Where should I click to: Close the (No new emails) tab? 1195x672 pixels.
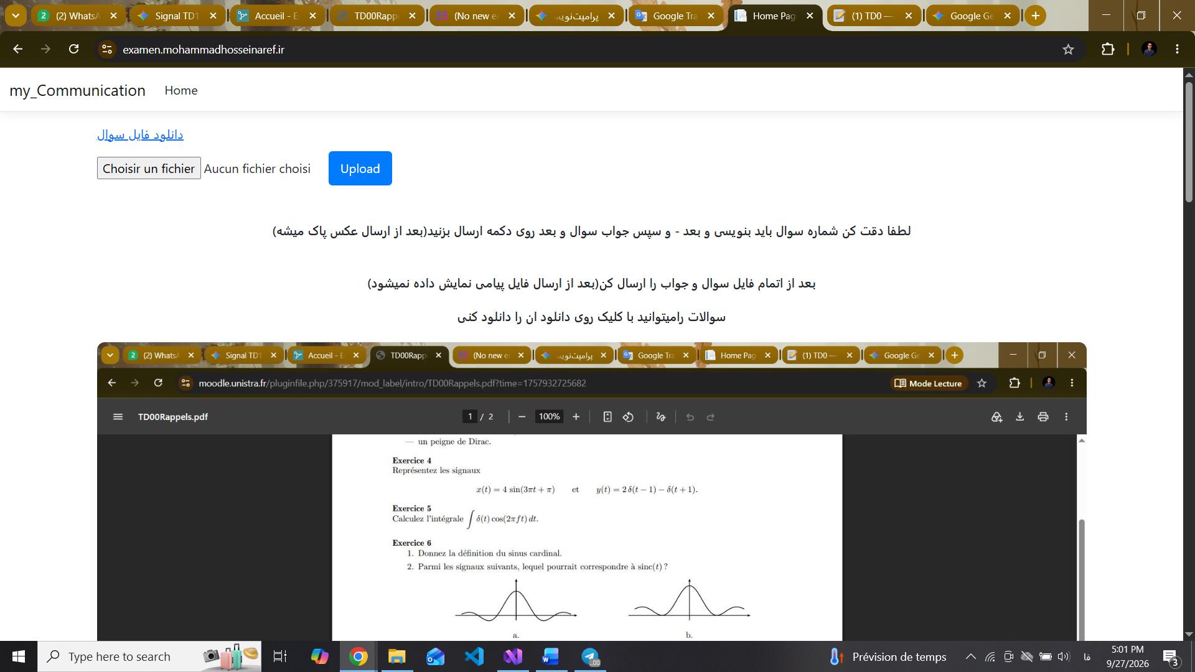[512, 16]
